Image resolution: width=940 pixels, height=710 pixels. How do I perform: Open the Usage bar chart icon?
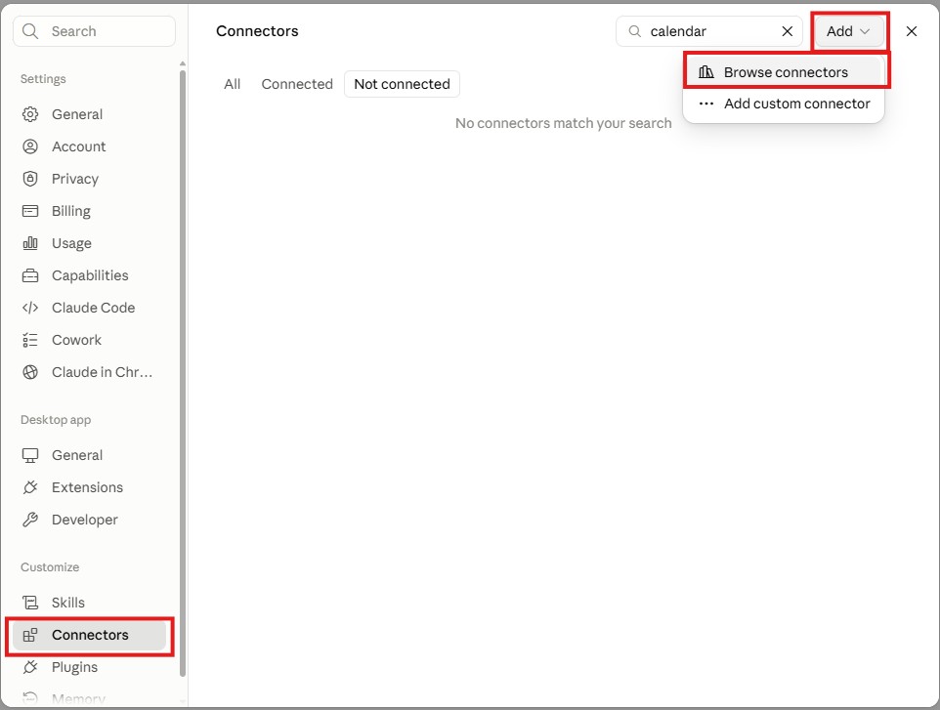[30, 243]
